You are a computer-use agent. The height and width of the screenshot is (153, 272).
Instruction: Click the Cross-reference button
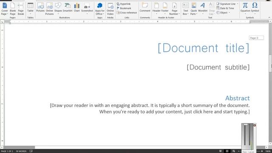pos(127,12)
